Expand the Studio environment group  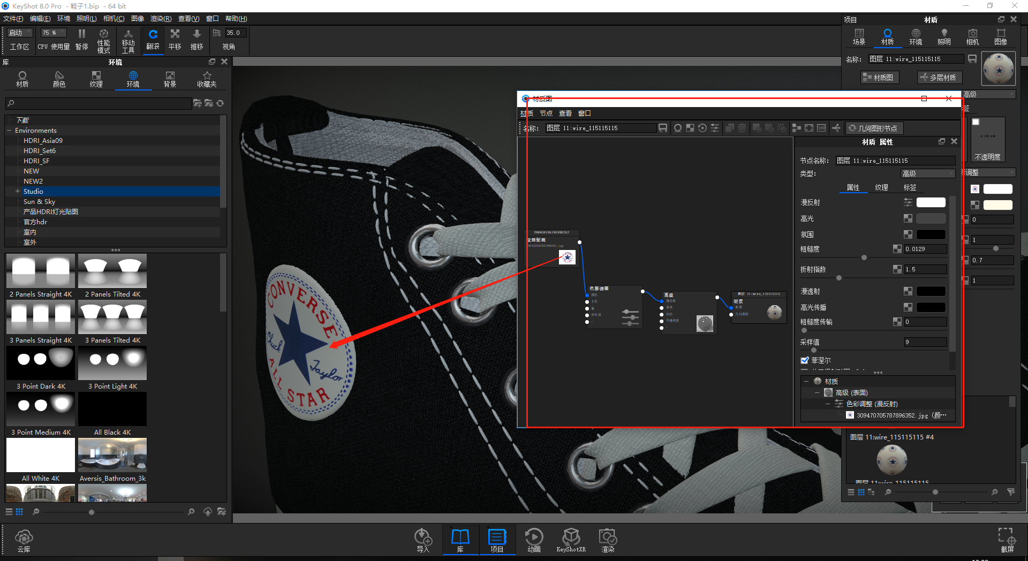click(x=17, y=191)
